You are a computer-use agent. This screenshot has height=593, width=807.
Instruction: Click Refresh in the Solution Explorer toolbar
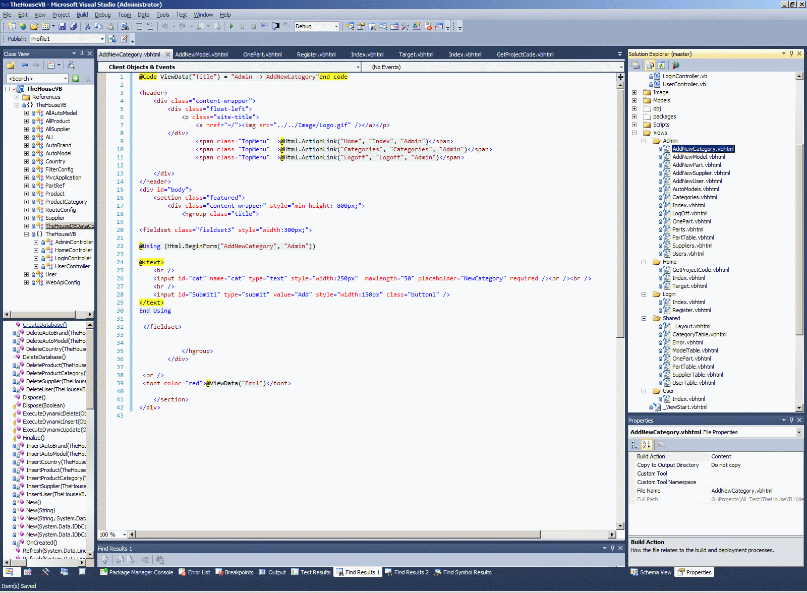click(661, 65)
